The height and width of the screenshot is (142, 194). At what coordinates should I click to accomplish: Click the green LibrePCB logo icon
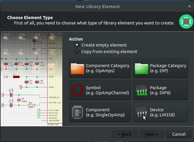186,21
